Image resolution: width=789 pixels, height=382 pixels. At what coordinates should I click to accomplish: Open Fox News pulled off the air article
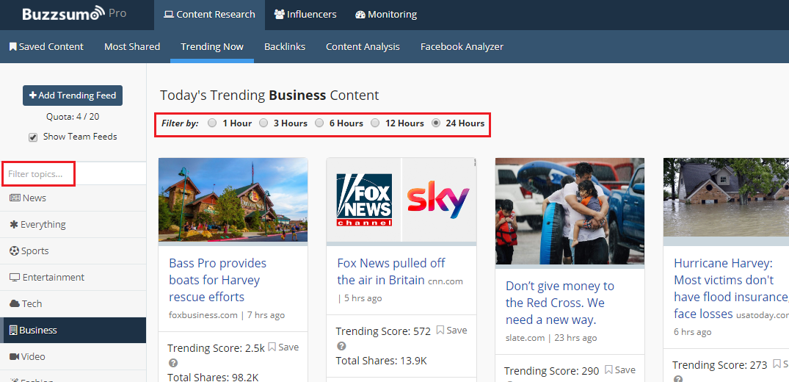coord(391,271)
